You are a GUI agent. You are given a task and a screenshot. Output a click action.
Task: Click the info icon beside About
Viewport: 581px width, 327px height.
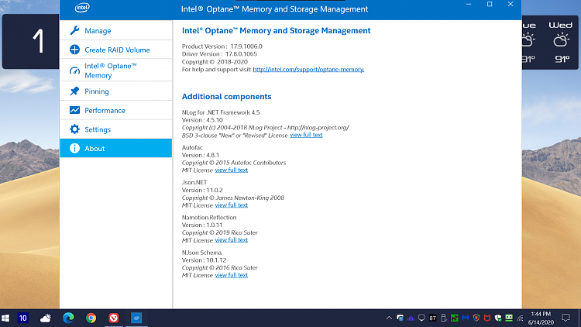pyautogui.click(x=74, y=148)
